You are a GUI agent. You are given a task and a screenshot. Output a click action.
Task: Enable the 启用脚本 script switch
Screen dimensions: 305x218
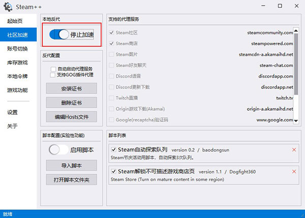click(59, 150)
